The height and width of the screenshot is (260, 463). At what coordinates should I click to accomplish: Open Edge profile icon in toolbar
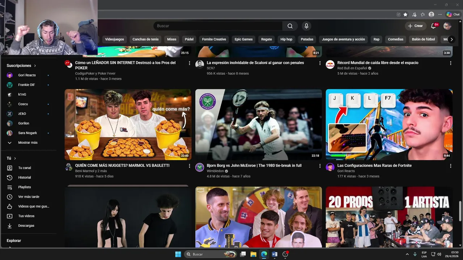(431, 14)
